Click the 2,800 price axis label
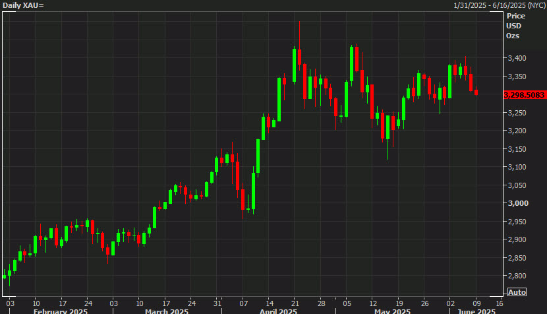The width and height of the screenshot is (547, 314). [517, 276]
